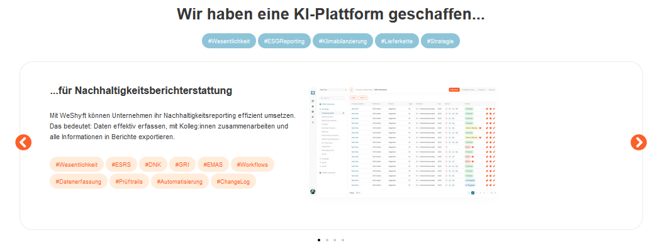This screenshot has height=252, width=665.
Task: Select the third carousel pagination dot
Action: [335, 239]
